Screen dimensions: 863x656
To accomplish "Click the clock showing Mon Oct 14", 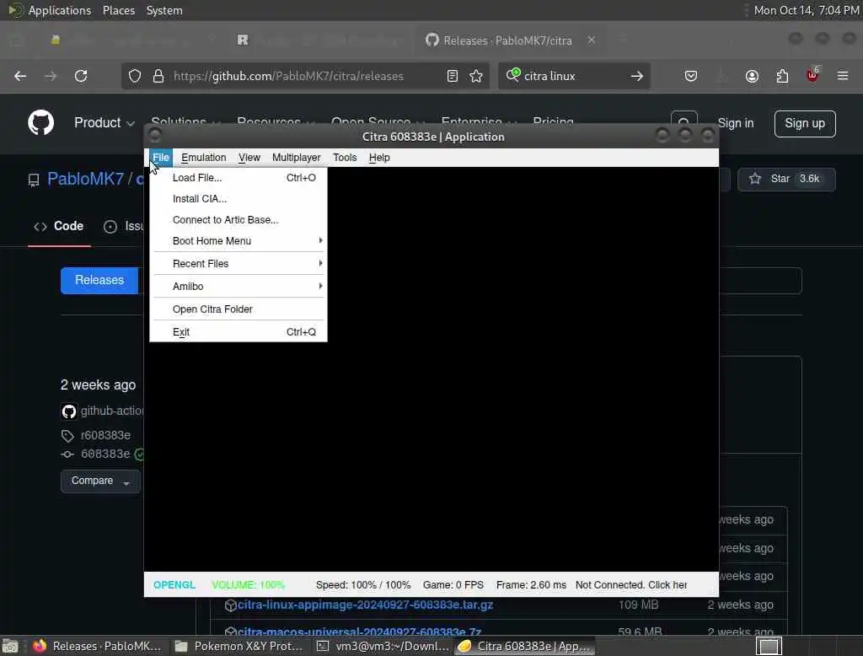I will (805, 10).
